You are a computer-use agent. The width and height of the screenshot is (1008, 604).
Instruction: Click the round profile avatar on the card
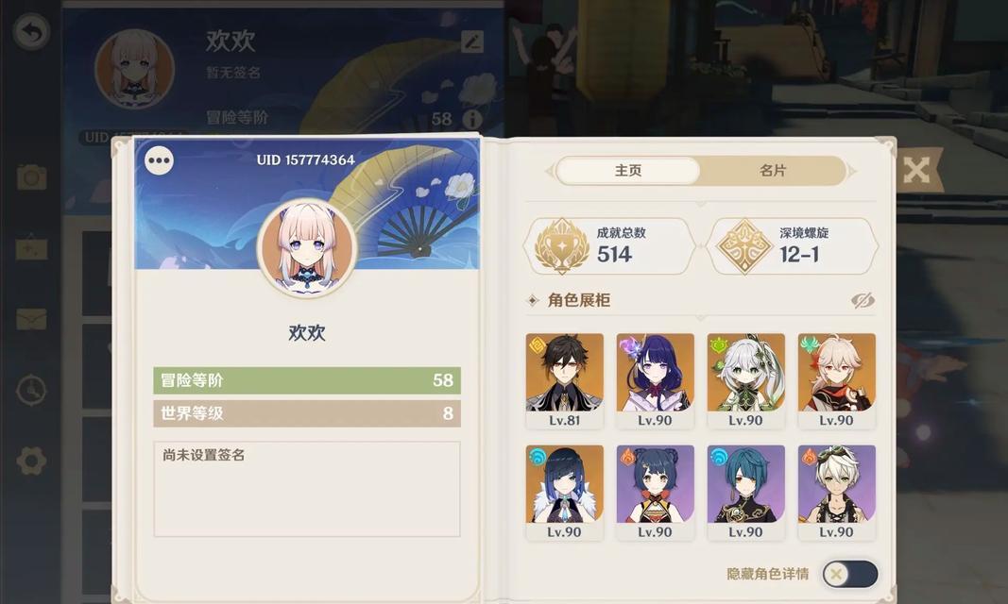tap(307, 248)
